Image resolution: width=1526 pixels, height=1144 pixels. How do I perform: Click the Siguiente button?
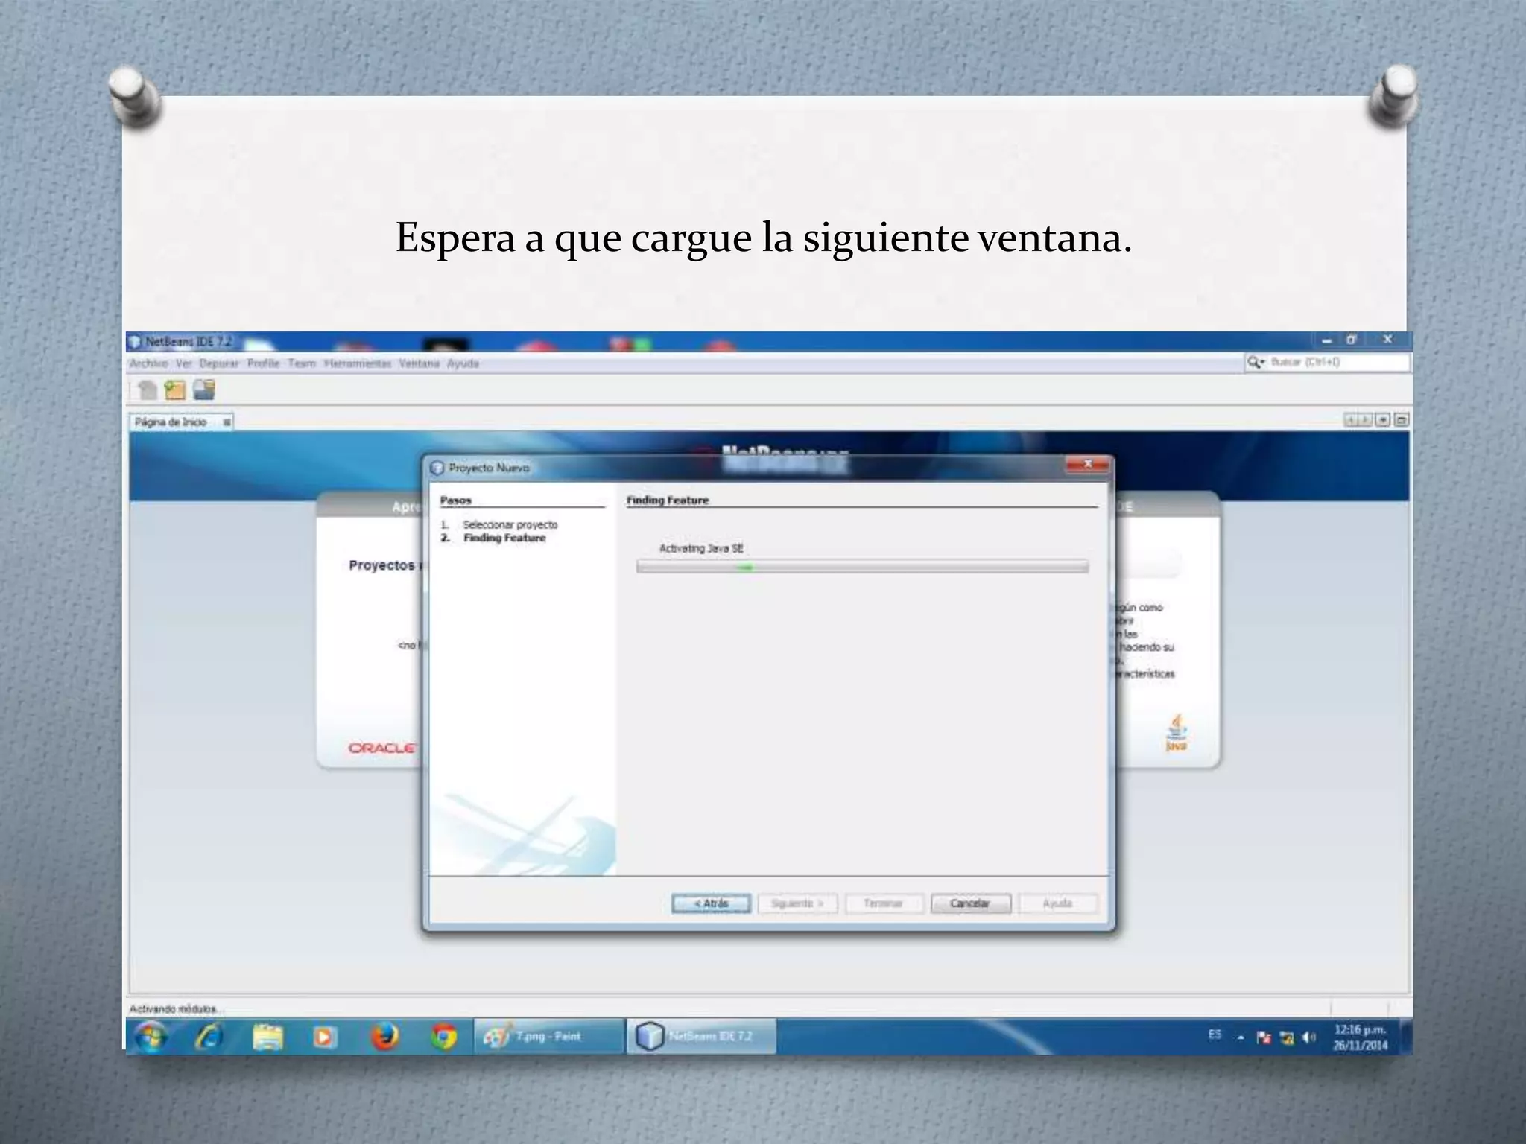tap(797, 903)
